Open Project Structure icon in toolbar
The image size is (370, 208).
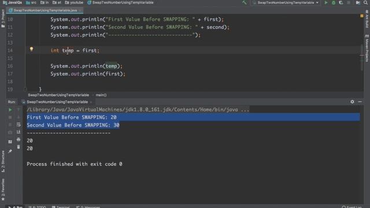358,2
